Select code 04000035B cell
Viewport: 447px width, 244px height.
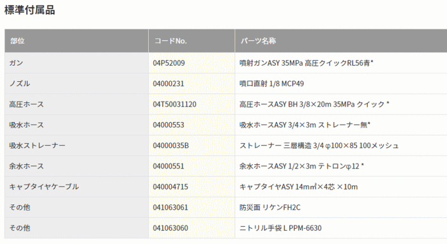coord(192,146)
